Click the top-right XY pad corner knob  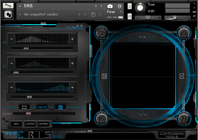(184, 33)
